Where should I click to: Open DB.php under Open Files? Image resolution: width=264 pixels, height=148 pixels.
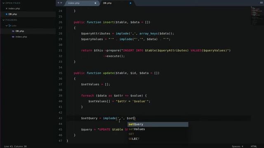[13, 14]
